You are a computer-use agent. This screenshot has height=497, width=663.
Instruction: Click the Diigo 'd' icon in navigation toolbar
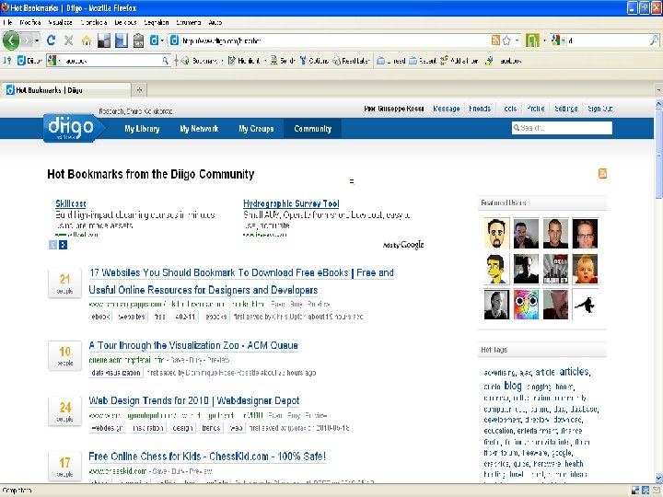click(155, 40)
